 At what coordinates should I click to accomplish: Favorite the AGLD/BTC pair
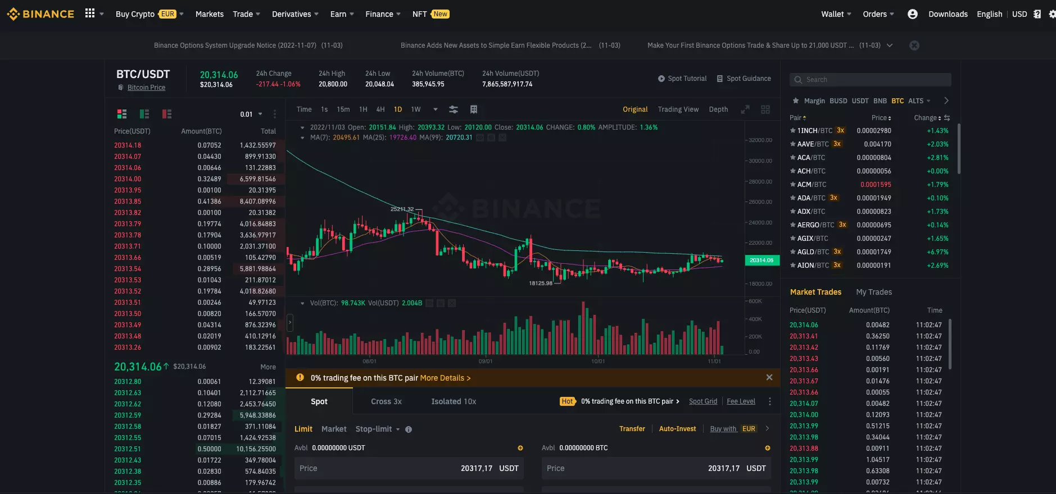point(793,251)
